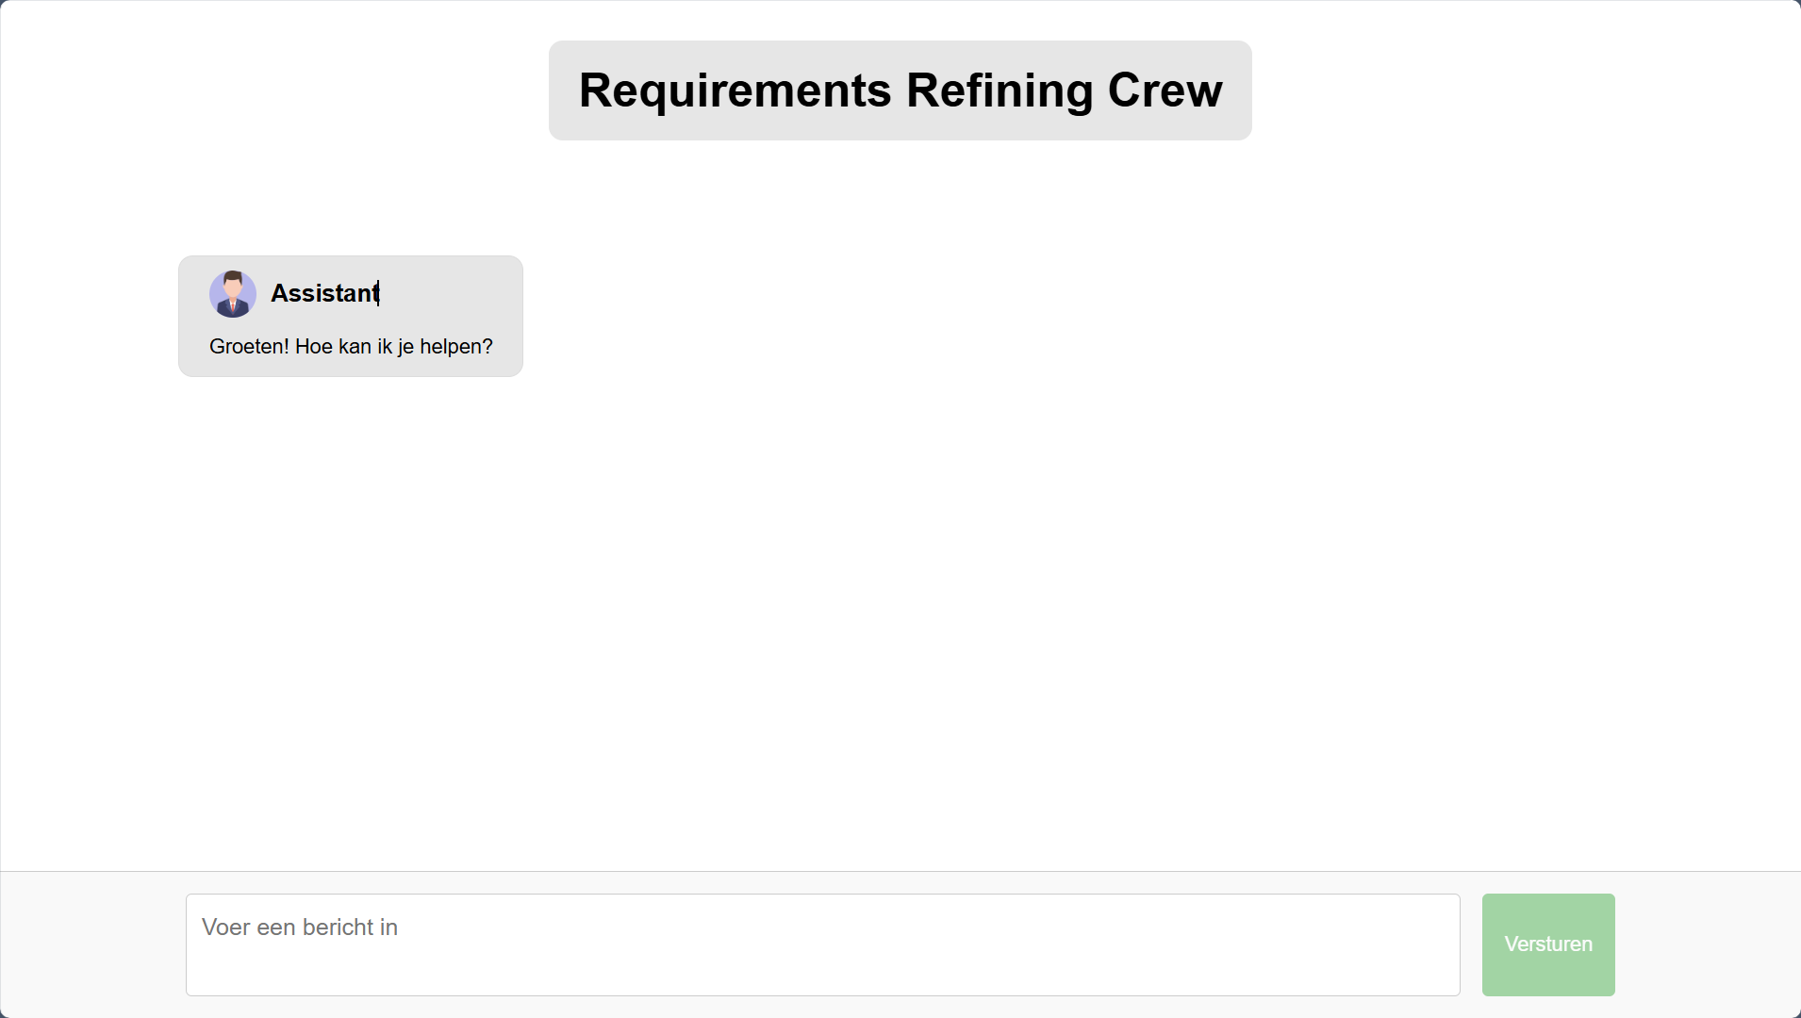
Task: Click the face of the assistant's profile picture
Action: (x=233, y=285)
